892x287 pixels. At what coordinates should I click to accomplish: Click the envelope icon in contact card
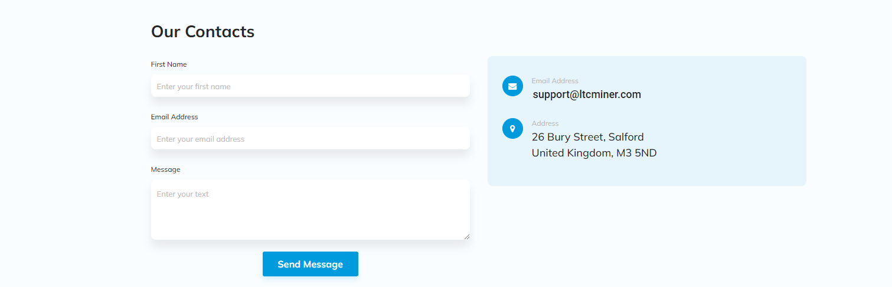click(x=512, y=86)
